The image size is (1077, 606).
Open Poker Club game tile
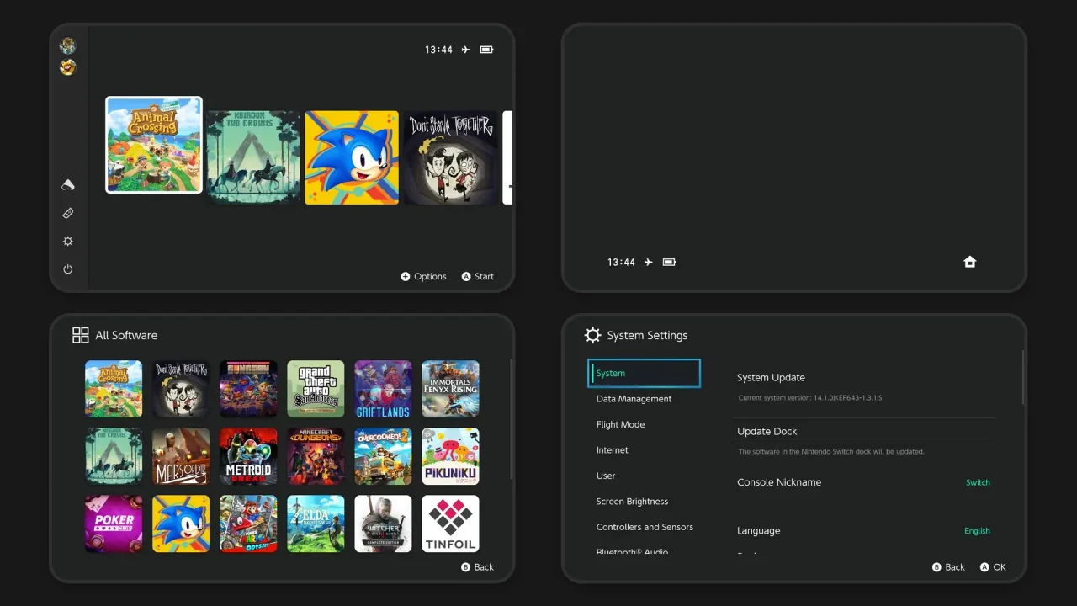tap(114, 524)
